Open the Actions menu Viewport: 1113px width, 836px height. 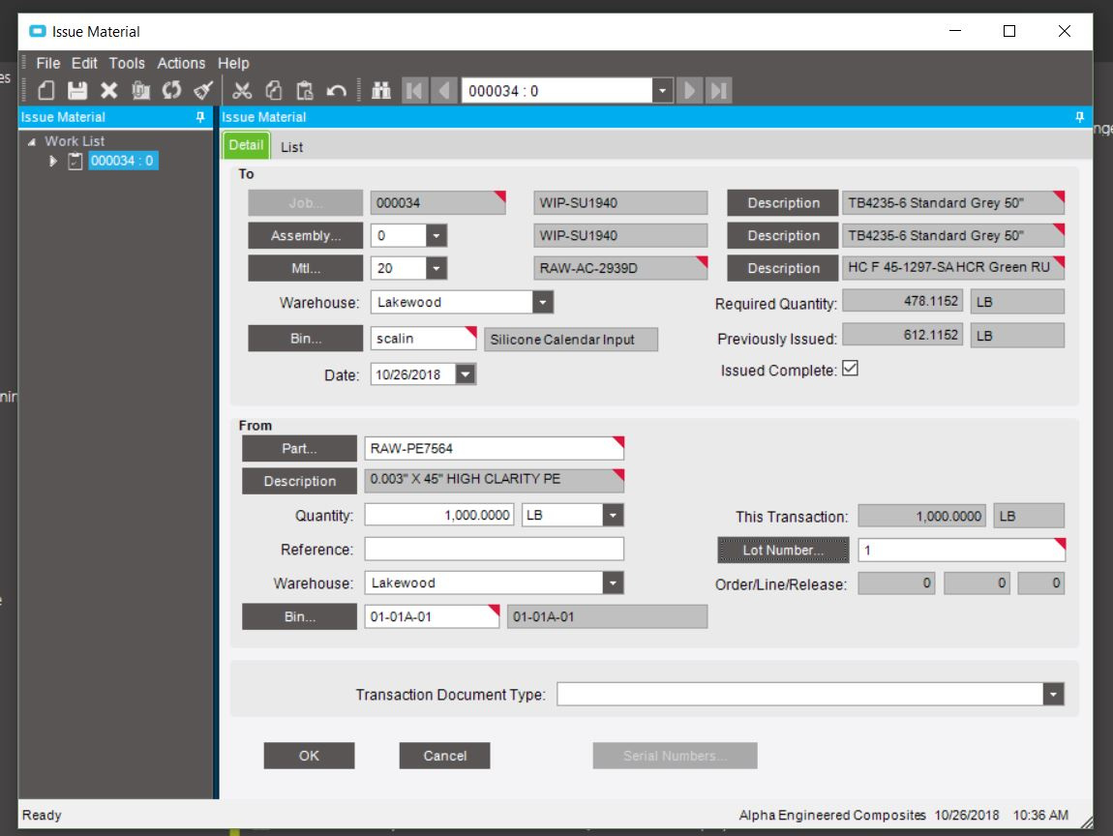[181, 63]
